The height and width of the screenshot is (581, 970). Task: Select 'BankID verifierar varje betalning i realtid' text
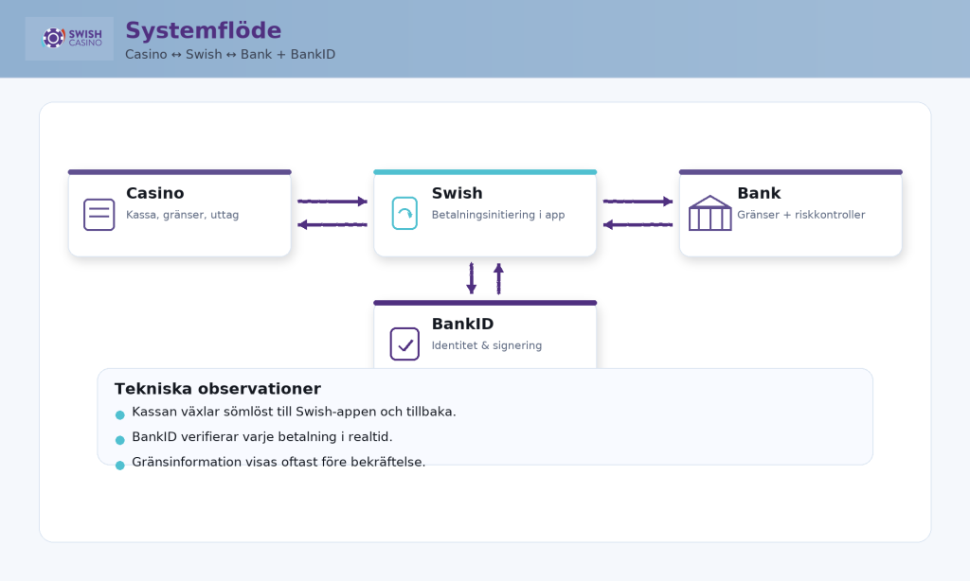pyautogui.click(x=261, y=436)
